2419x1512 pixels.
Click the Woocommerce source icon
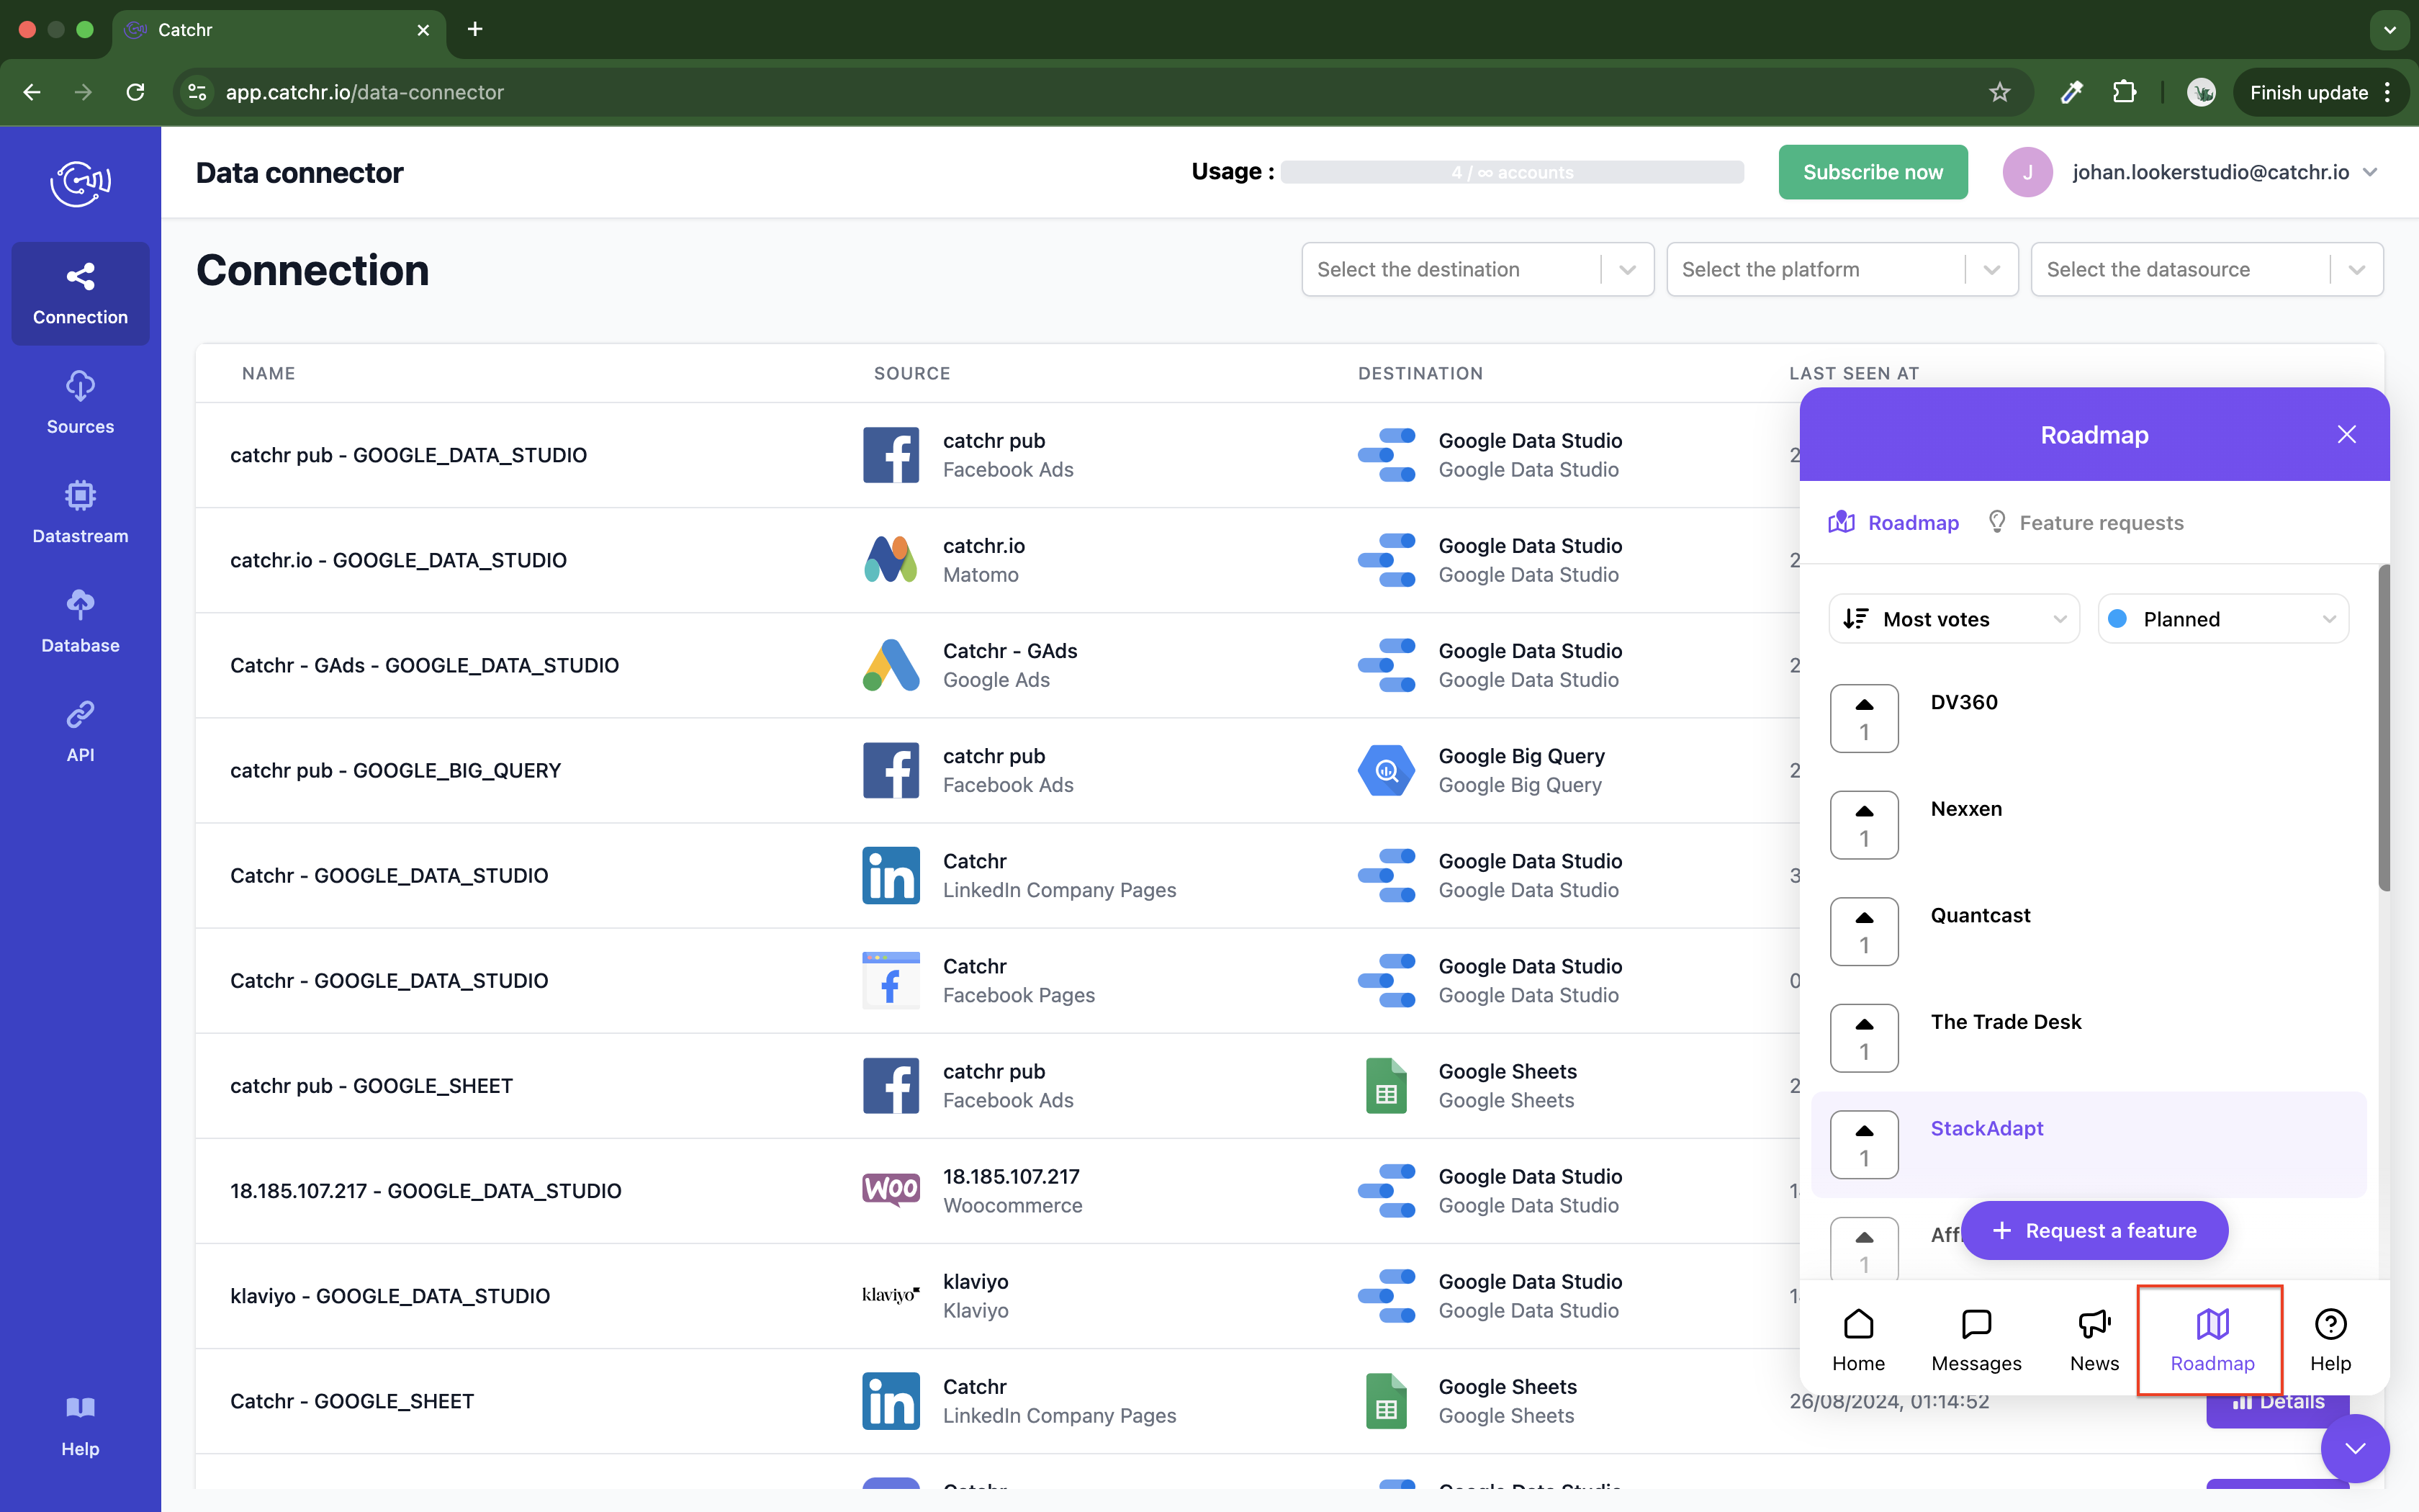[x=891, y=1190]
